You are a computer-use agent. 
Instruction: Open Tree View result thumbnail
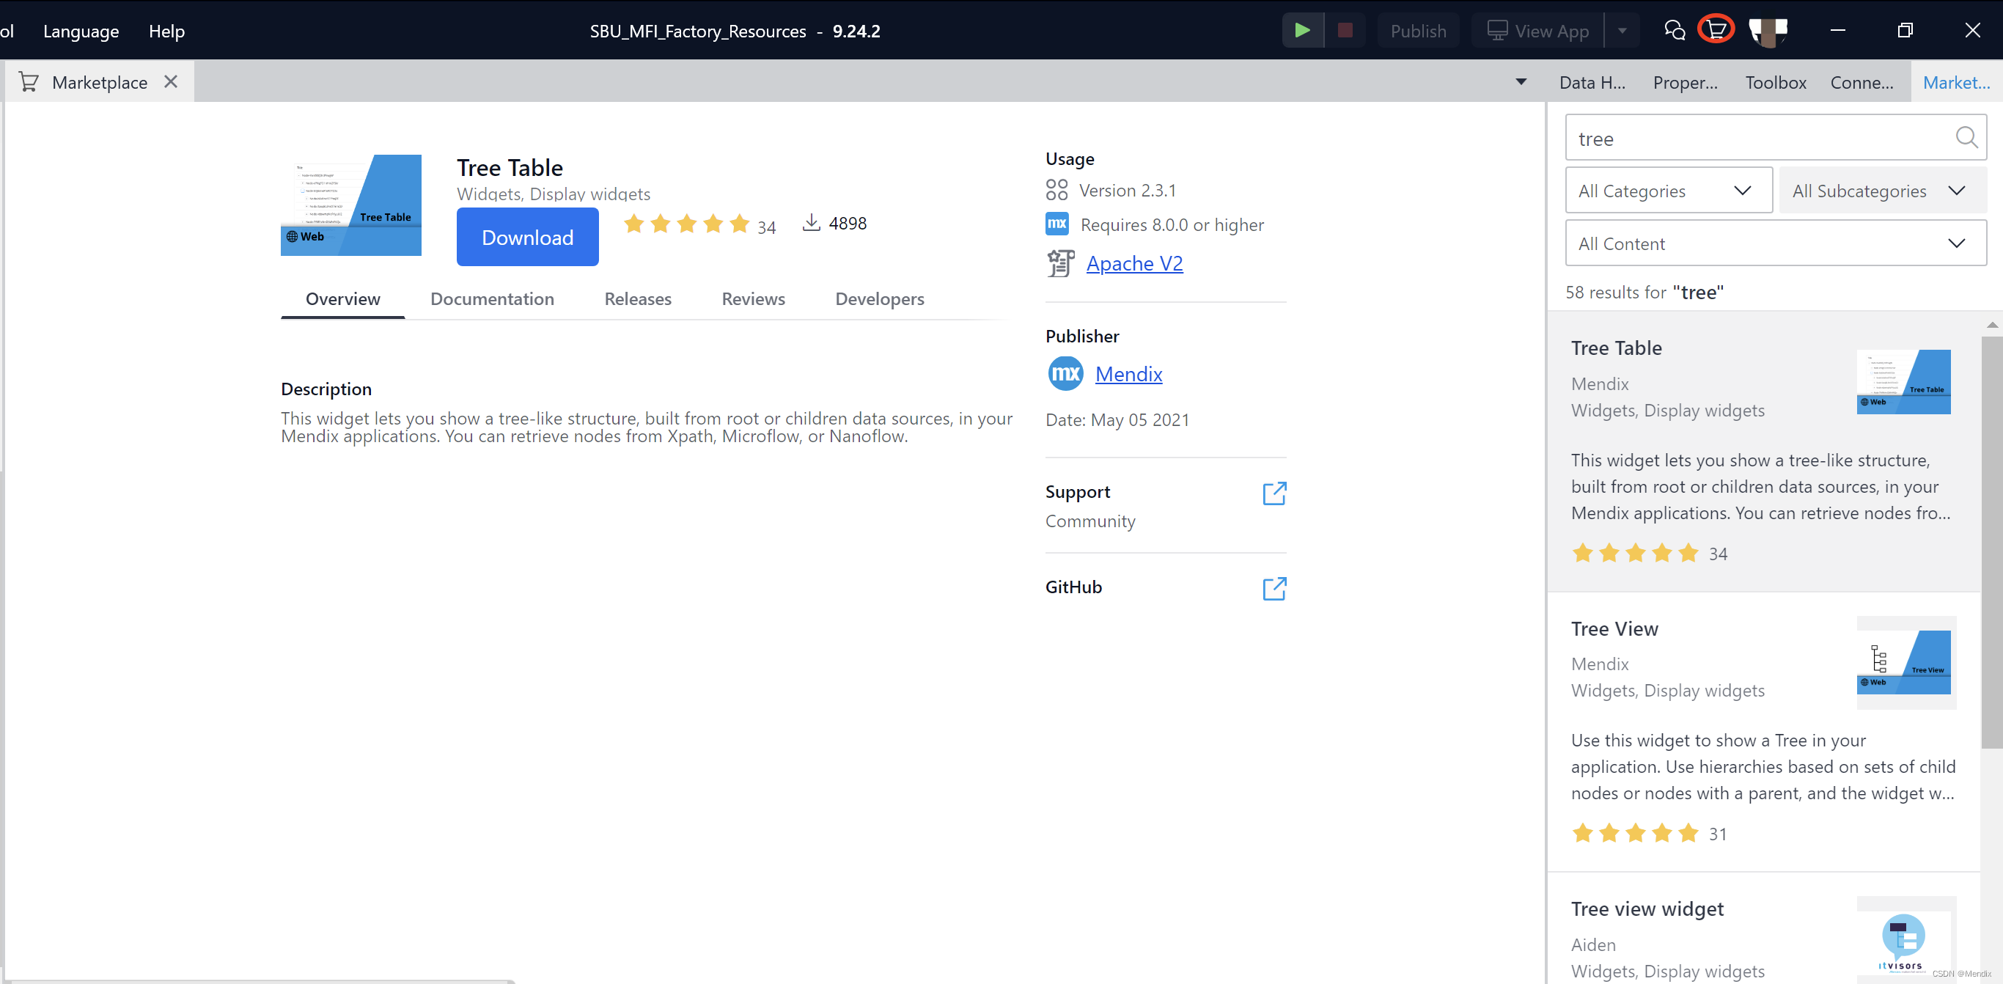click(x=1903, y=662)
